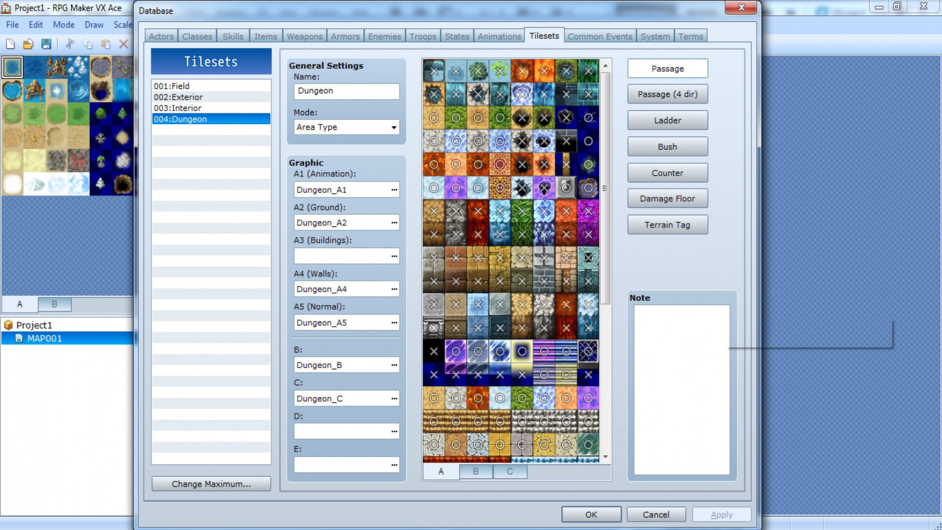Click the Change Maximum button
Screen dimensions: 942x530
coord(211,483)
